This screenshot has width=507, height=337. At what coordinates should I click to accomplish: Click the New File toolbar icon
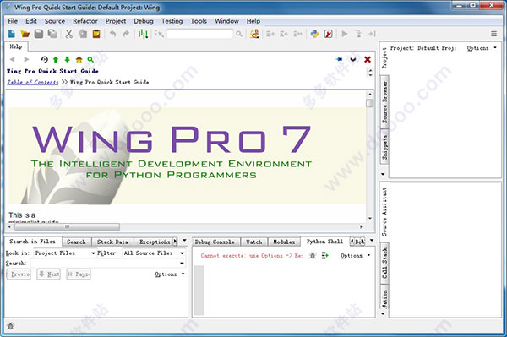[x=12, y=34]
